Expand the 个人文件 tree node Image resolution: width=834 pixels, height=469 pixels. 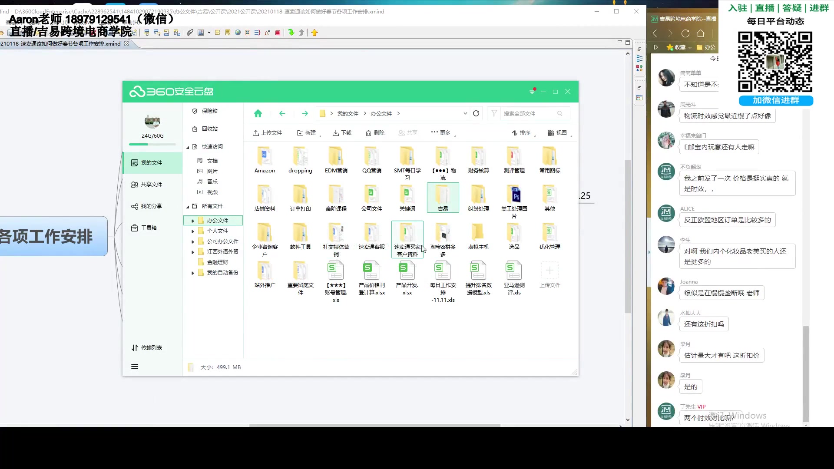tap(193, 231)
